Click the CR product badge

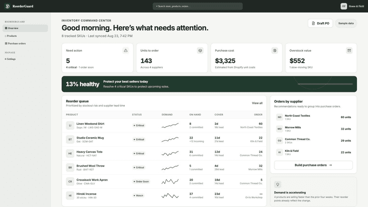click(70, 181)
